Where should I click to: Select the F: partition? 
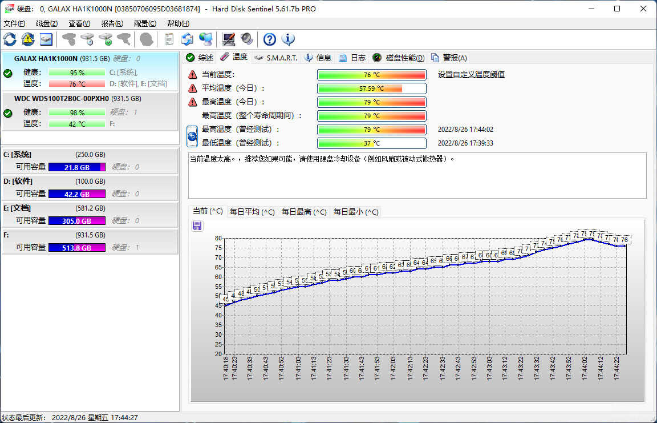tap(90, 241)
